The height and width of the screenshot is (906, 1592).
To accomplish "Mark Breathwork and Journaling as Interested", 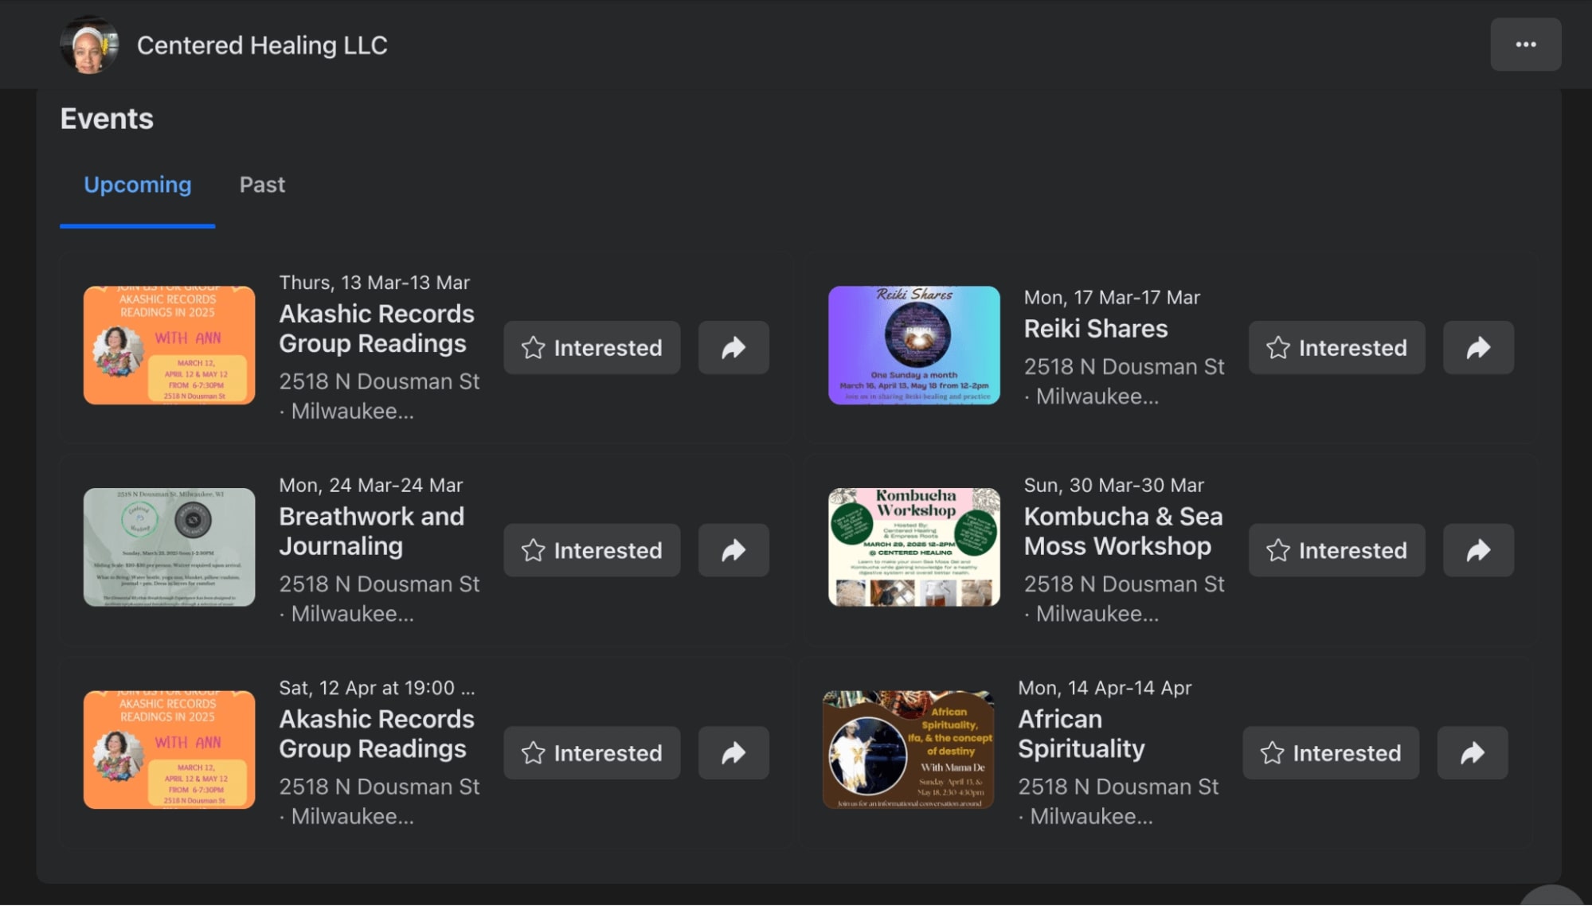I will pyautogui.click(x=592, y=550).
